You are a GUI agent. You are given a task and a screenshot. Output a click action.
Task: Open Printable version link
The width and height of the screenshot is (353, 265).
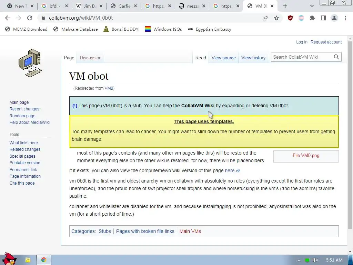(x=25, y=163)
